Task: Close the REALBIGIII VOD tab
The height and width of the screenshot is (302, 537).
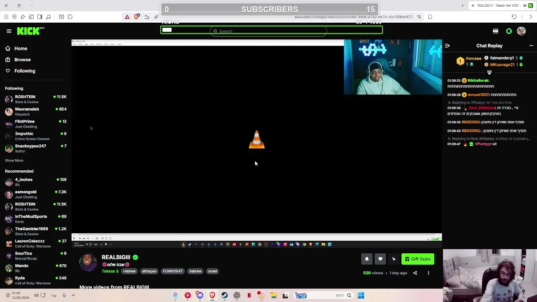Action: pyautogui.click(x=473, y=5)
